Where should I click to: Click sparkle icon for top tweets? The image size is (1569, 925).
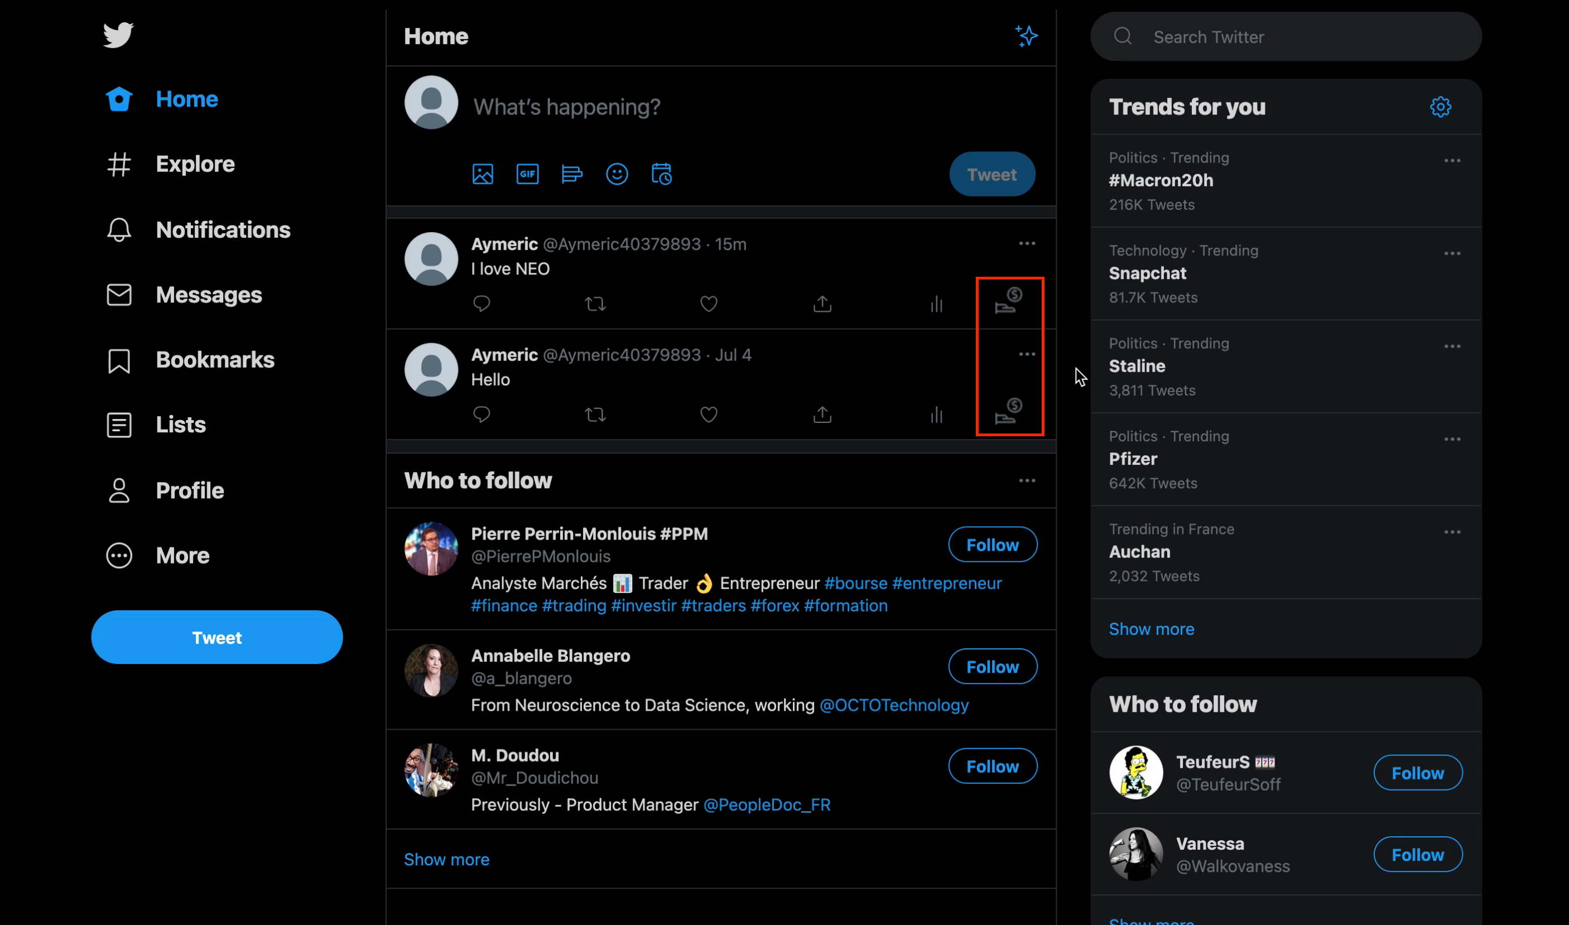pos(1026,36)
